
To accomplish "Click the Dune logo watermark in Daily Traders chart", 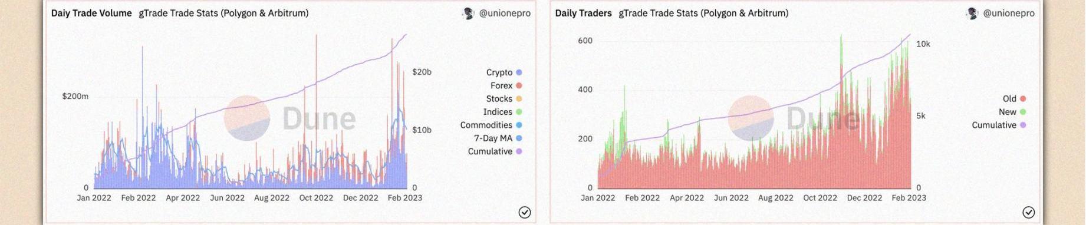I will coord(794,118).
